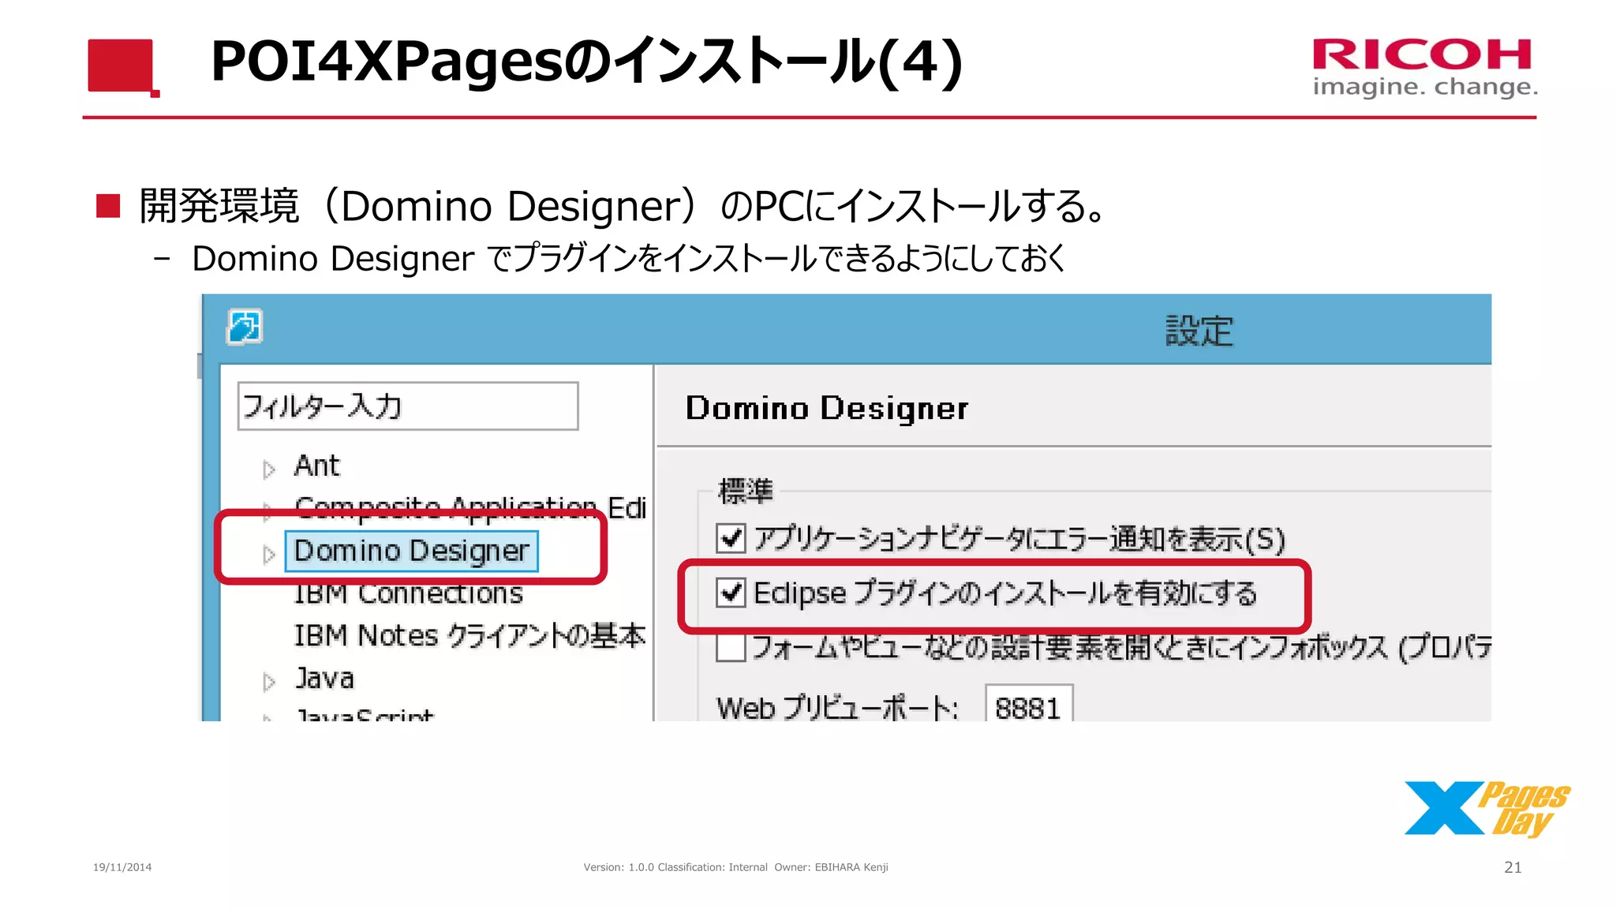
Task: Click the 標準 group label
Action: pyautogui.click(x=746, y=491)
